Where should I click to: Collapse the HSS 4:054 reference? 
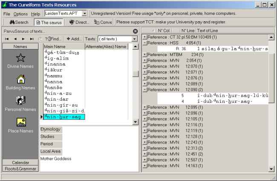pos(145,42)
